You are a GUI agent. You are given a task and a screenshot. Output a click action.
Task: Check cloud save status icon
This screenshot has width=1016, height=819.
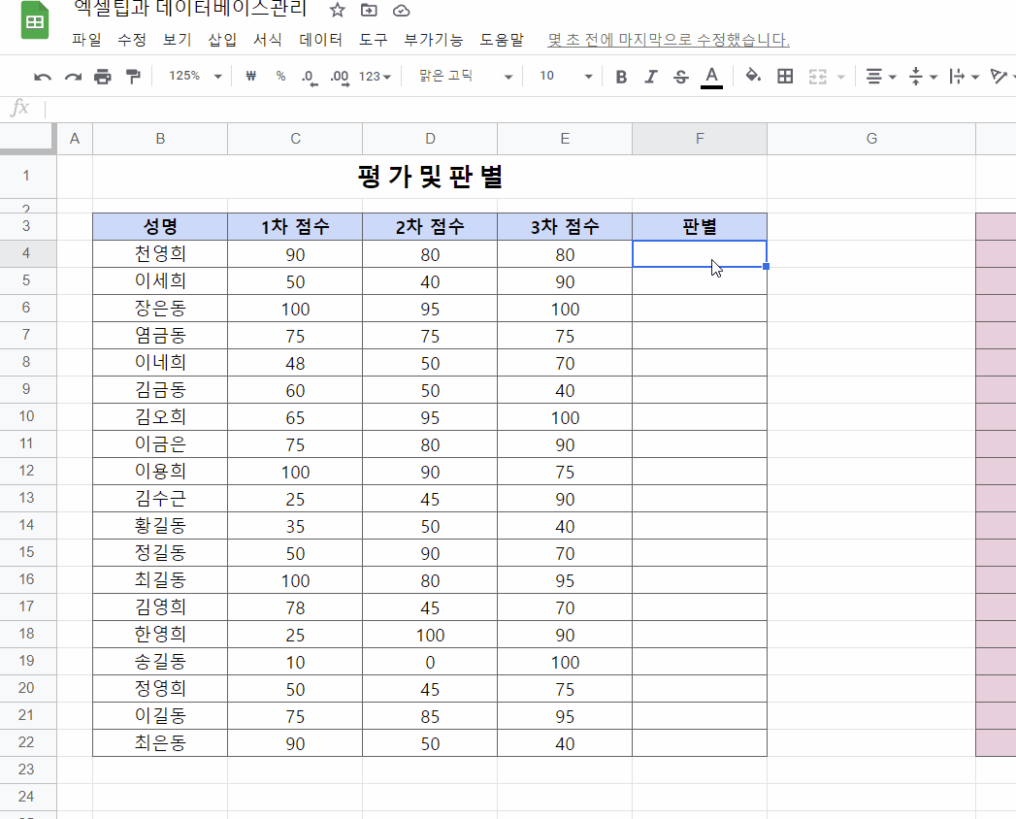pyautogui.click(x=401, y=11)
